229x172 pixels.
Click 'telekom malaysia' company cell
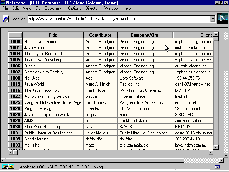tap(145, 145)
